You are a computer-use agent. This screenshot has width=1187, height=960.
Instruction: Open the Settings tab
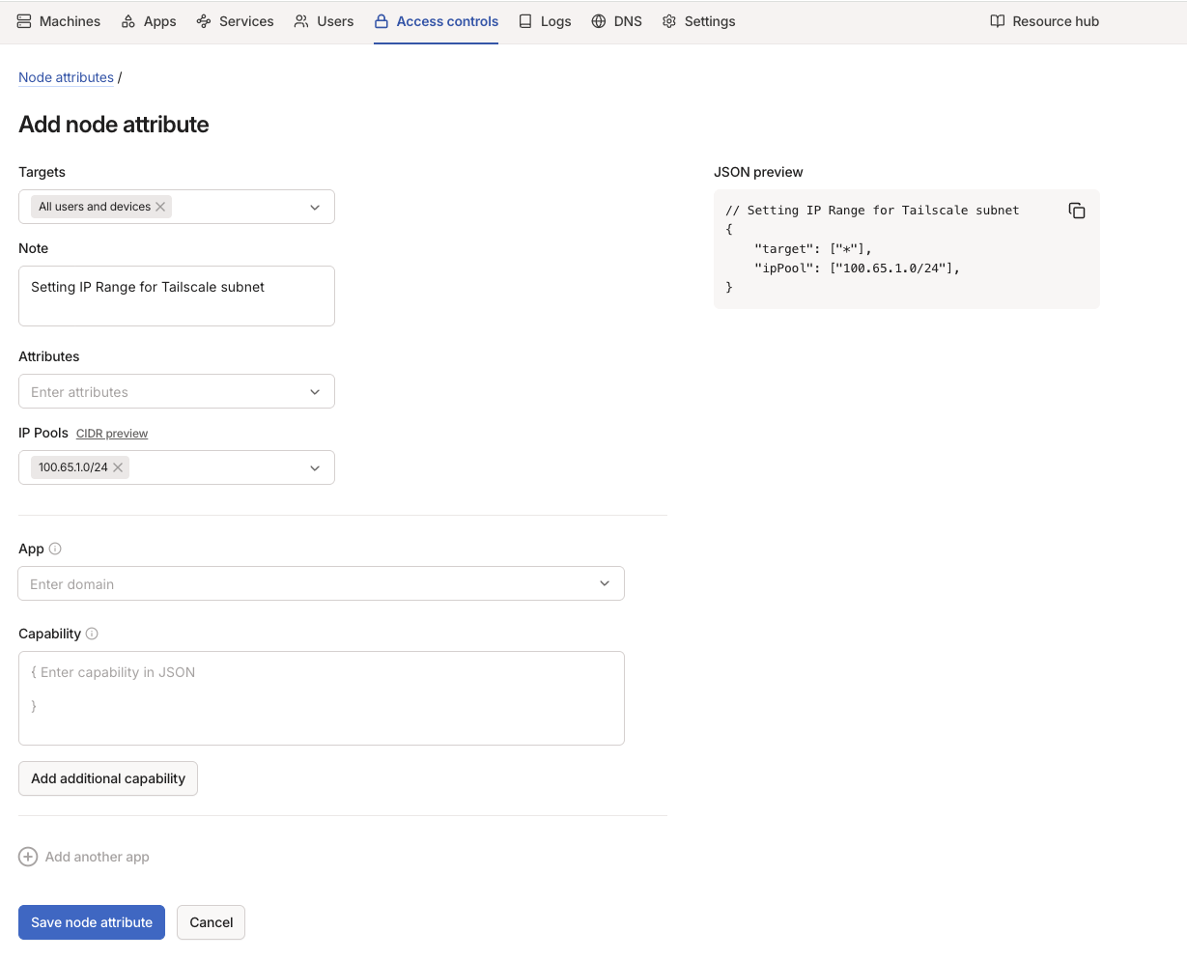point(698,21)
